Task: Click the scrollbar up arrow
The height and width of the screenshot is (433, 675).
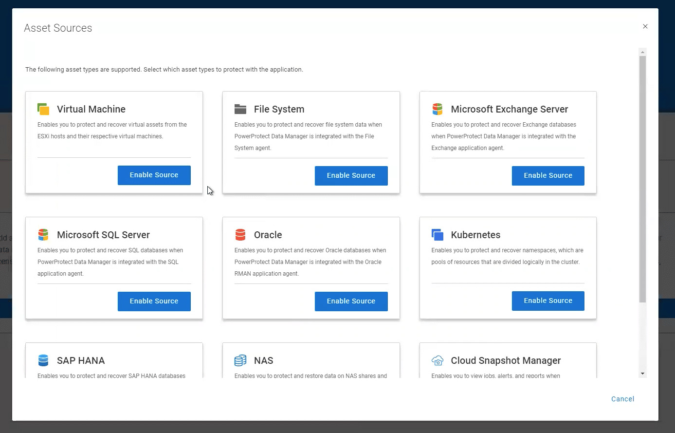Action: 642,52
